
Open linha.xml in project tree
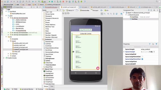tap(17, 51)
